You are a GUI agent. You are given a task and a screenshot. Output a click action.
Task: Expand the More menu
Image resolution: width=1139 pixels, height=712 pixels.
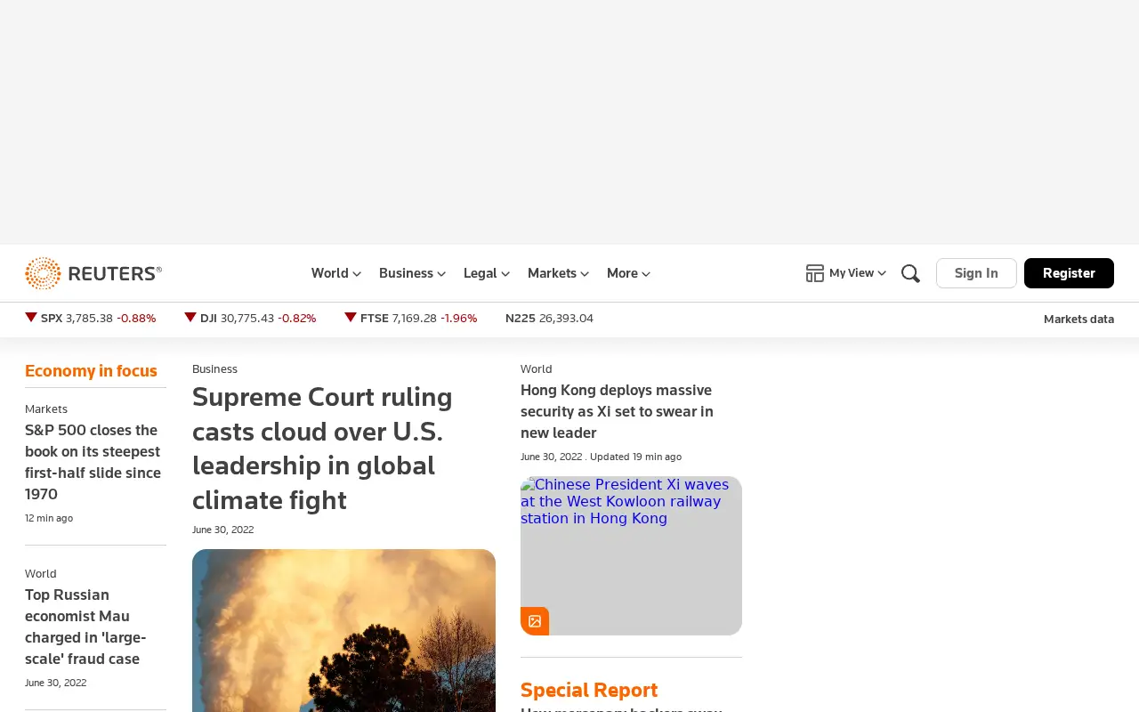pos(628,273)
